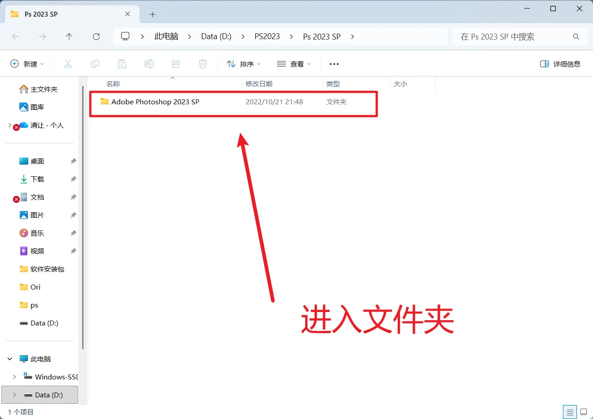Switch to large thumbnails view in status bar
The width and height of the screenshot is (593, 419).
pyautogui.click(x=584, y=412)
